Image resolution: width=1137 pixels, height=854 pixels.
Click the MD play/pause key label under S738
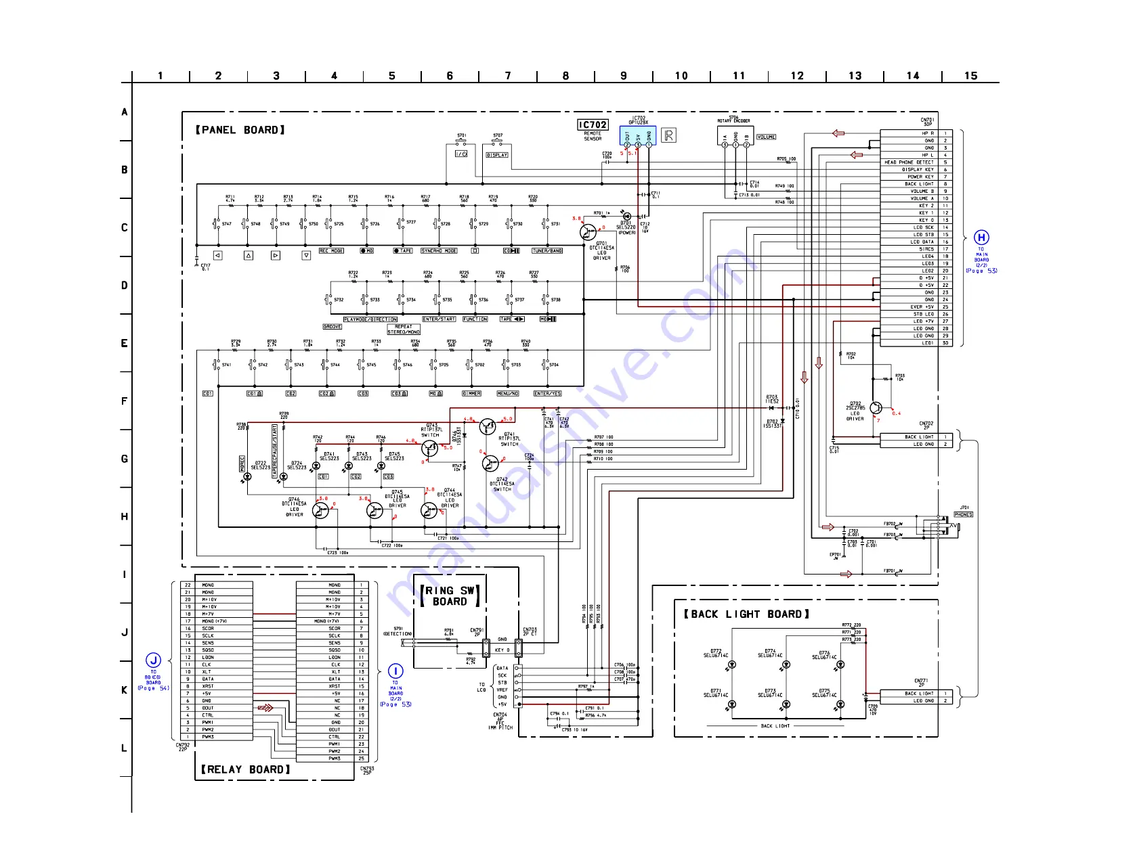[x=548, y=319]
